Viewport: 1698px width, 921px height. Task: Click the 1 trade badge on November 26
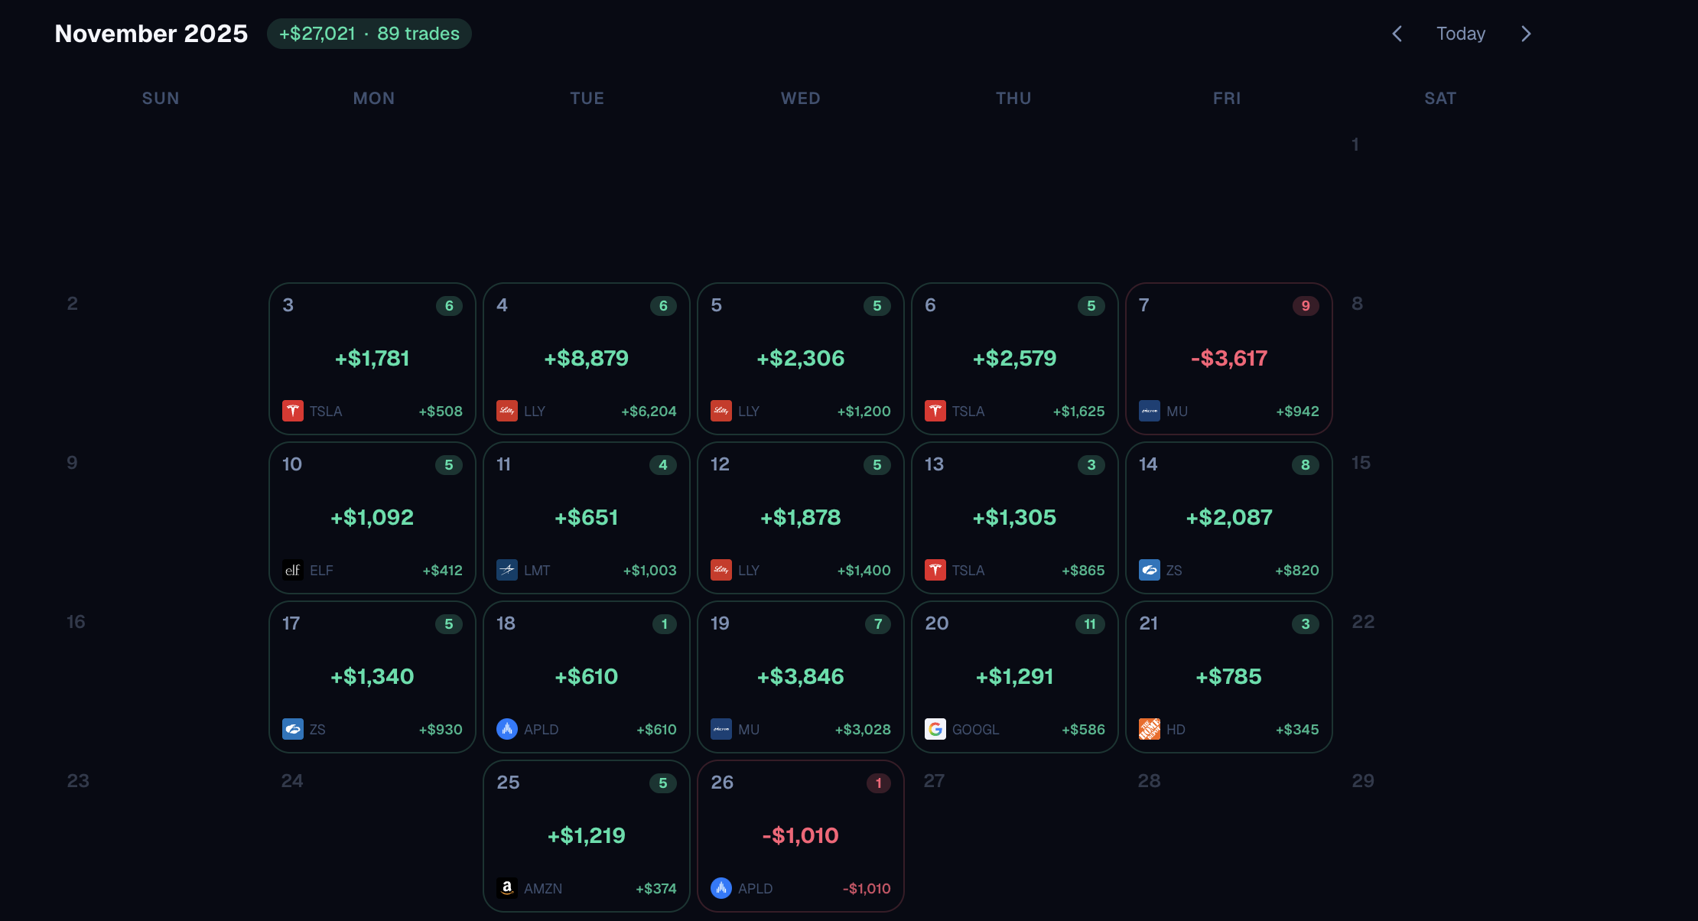tap(878, 783)
